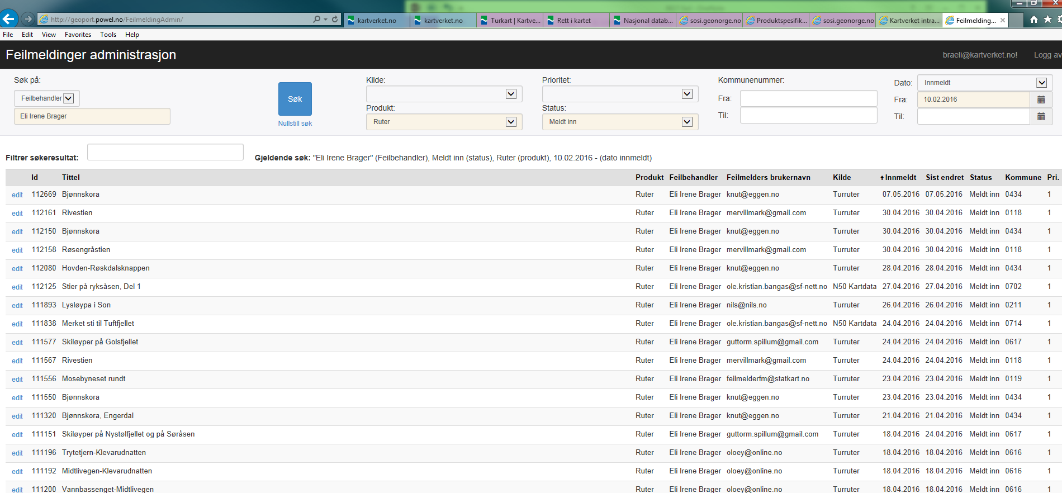This screenshot has height=493, width=1062.
Task: Click the blue Søk button
Action: click(x=295, y=99)
